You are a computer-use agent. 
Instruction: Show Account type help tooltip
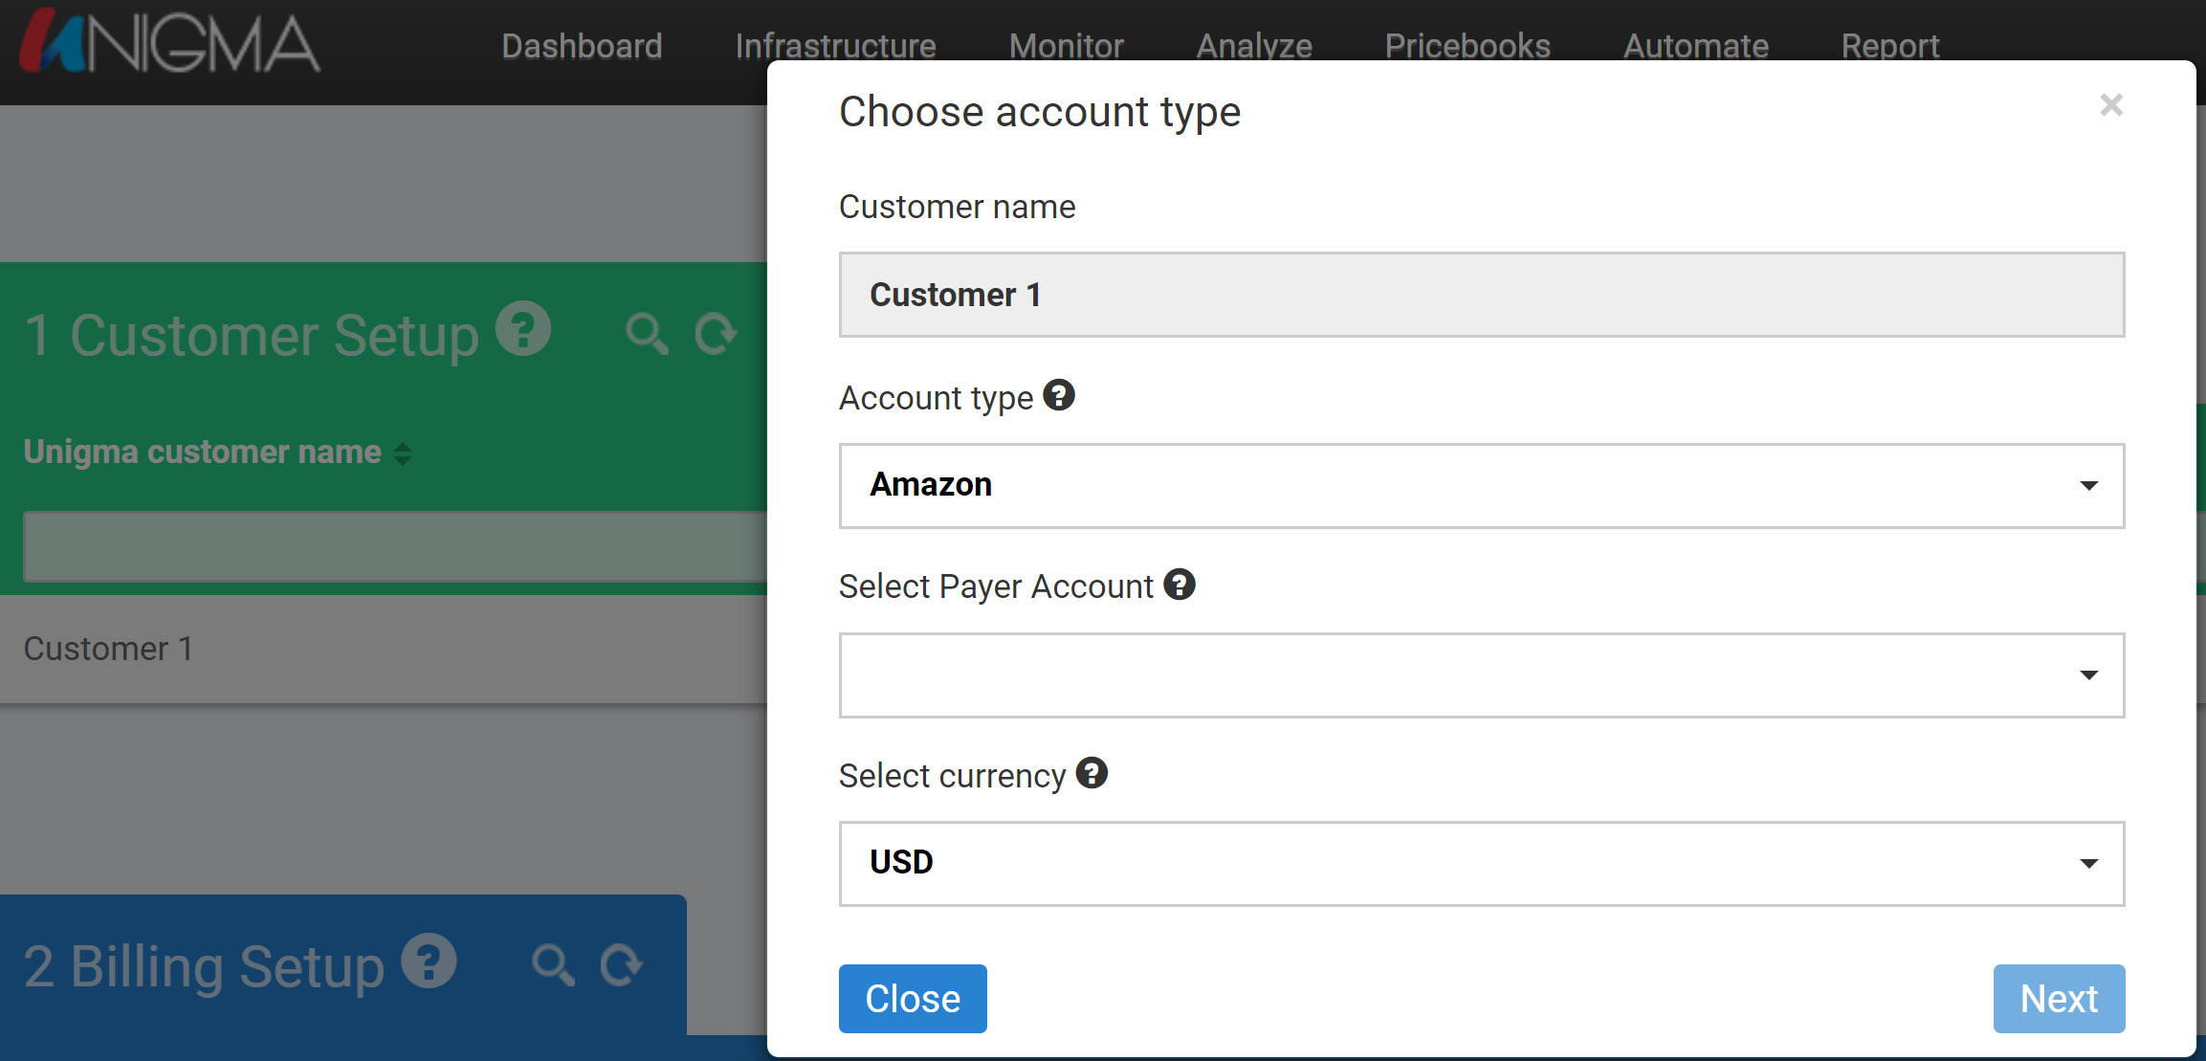point(1059,394)
